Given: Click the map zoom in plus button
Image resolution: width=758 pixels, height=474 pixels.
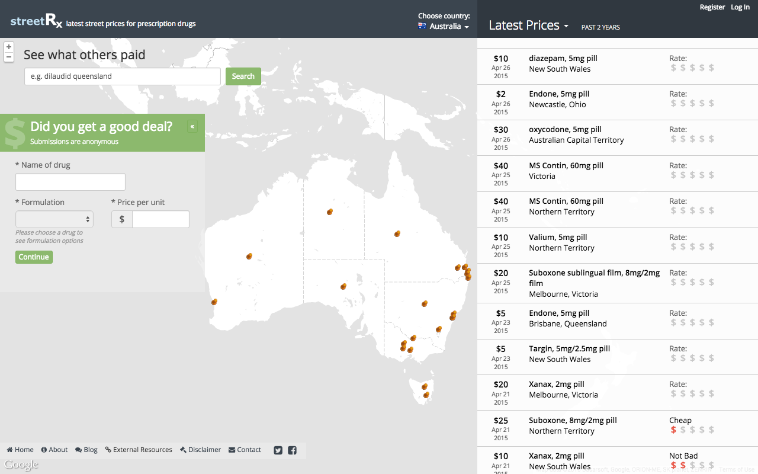Looking at the screenshot, I should (9, 47).
